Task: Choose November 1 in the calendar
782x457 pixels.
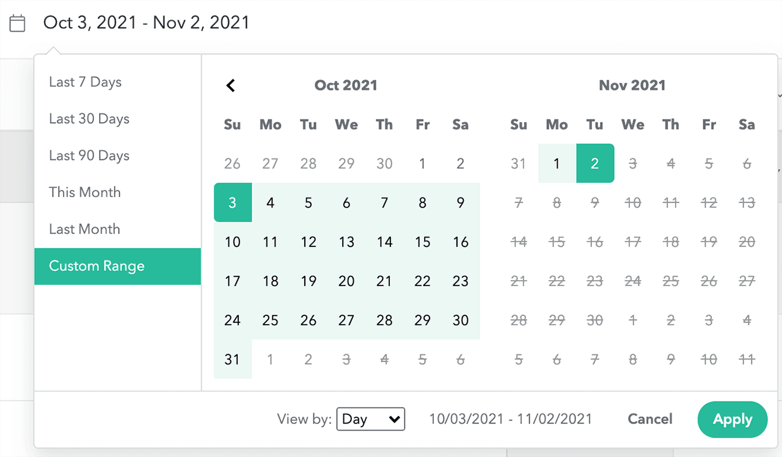Action: 557,164
